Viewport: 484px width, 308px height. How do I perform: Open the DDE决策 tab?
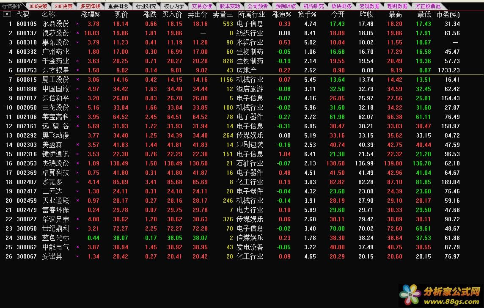tap(38, 6)
